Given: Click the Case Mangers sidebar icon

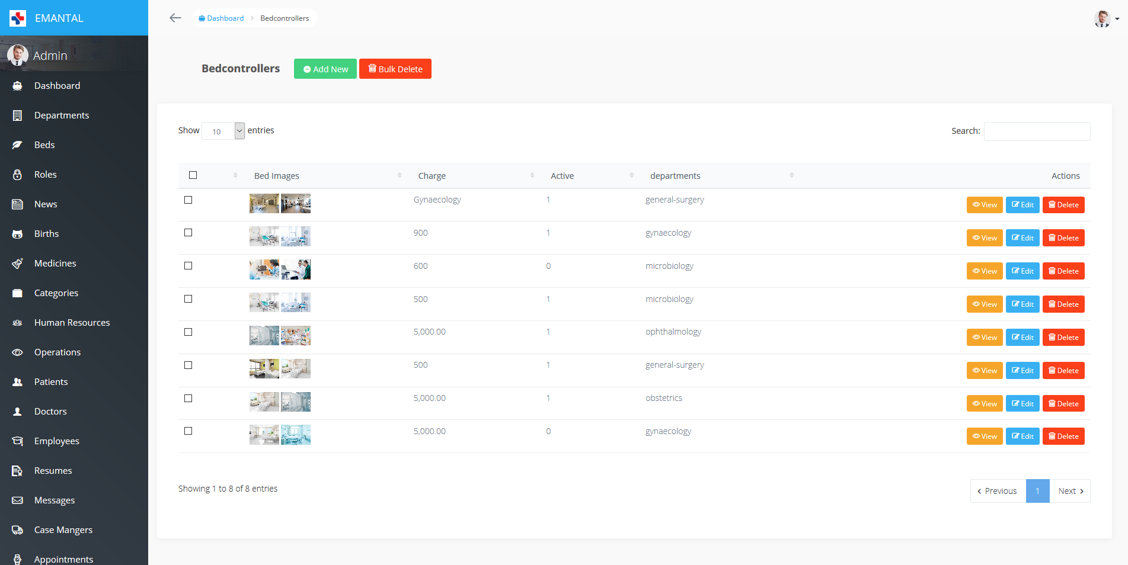Looking at the screenshot, I should pos(18,529).
